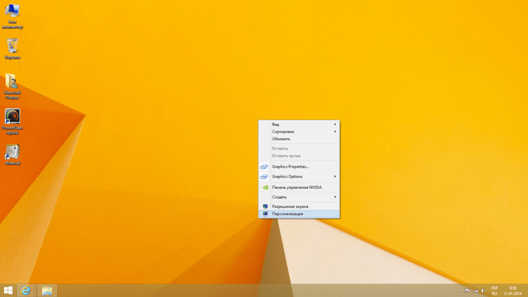
Task: Choose 'Обновить' in the context menu
Action: [282, 139]
